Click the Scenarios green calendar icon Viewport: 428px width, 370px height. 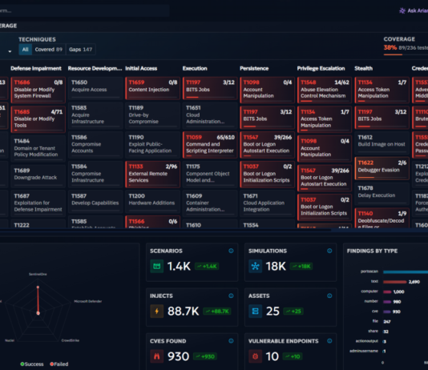click(x=156, y=266)
